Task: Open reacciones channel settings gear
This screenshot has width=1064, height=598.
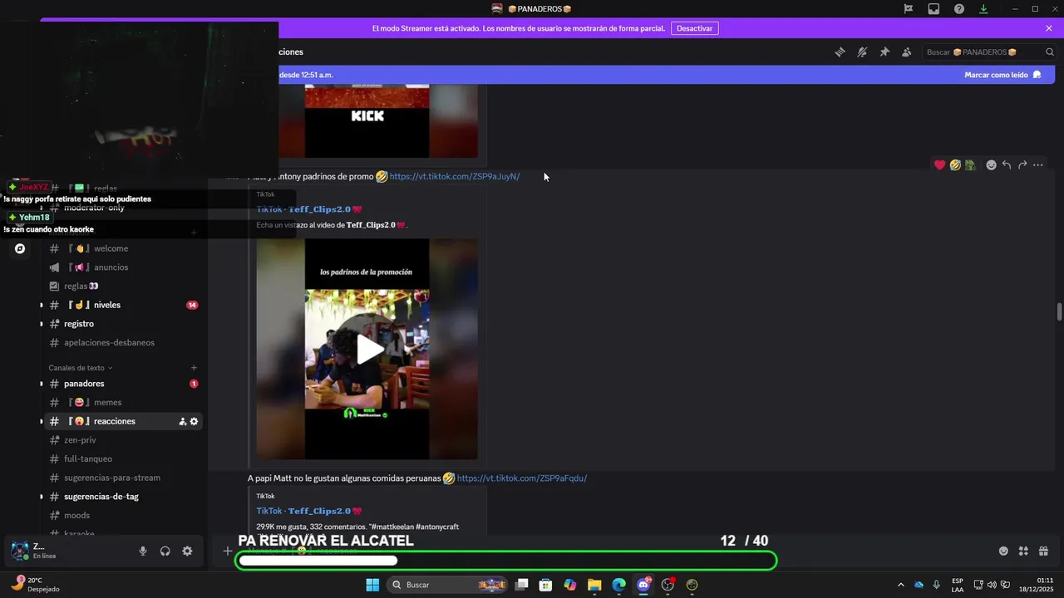Action: pos(195,422)
